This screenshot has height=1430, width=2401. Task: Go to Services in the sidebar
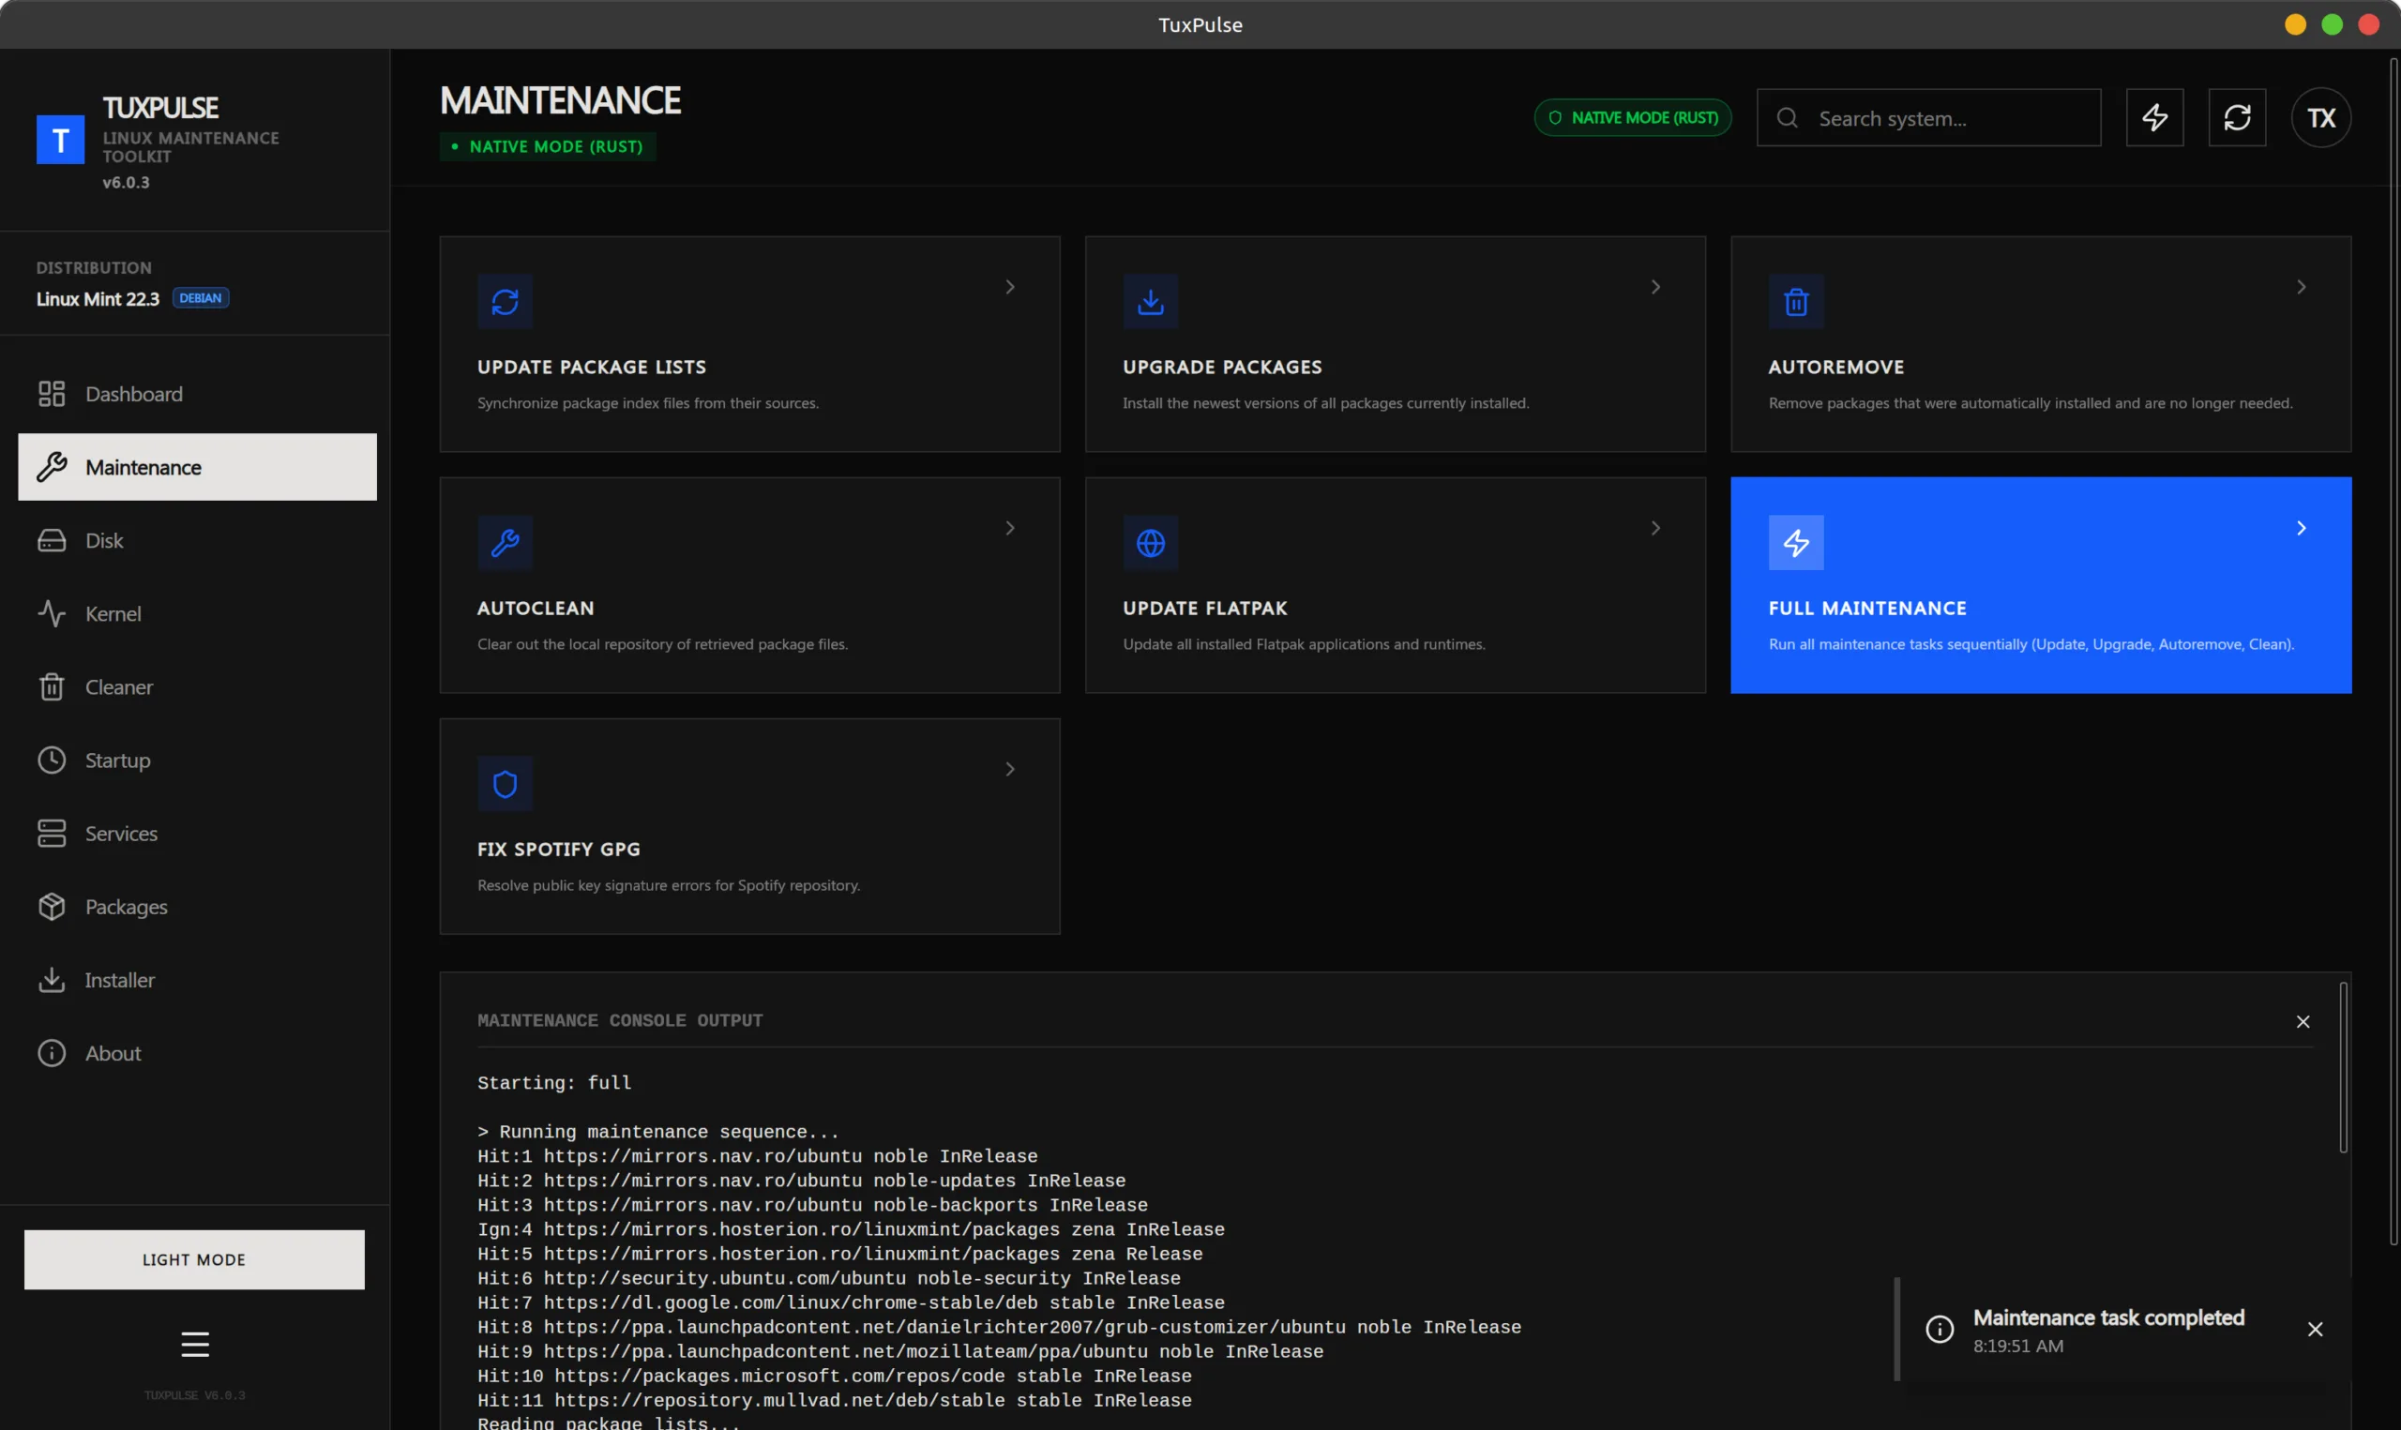click(120, 834)
